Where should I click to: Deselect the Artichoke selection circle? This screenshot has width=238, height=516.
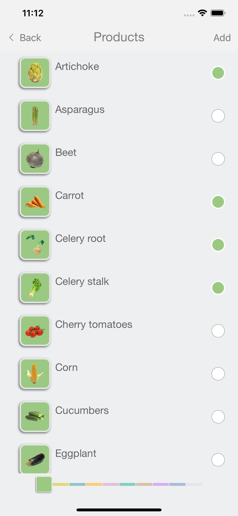tap(218, 73)
